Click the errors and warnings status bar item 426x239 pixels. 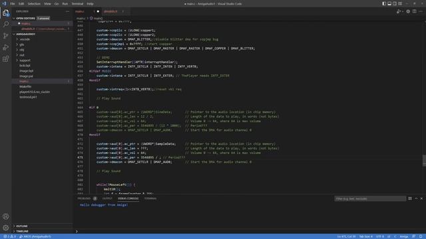(9, 236)
